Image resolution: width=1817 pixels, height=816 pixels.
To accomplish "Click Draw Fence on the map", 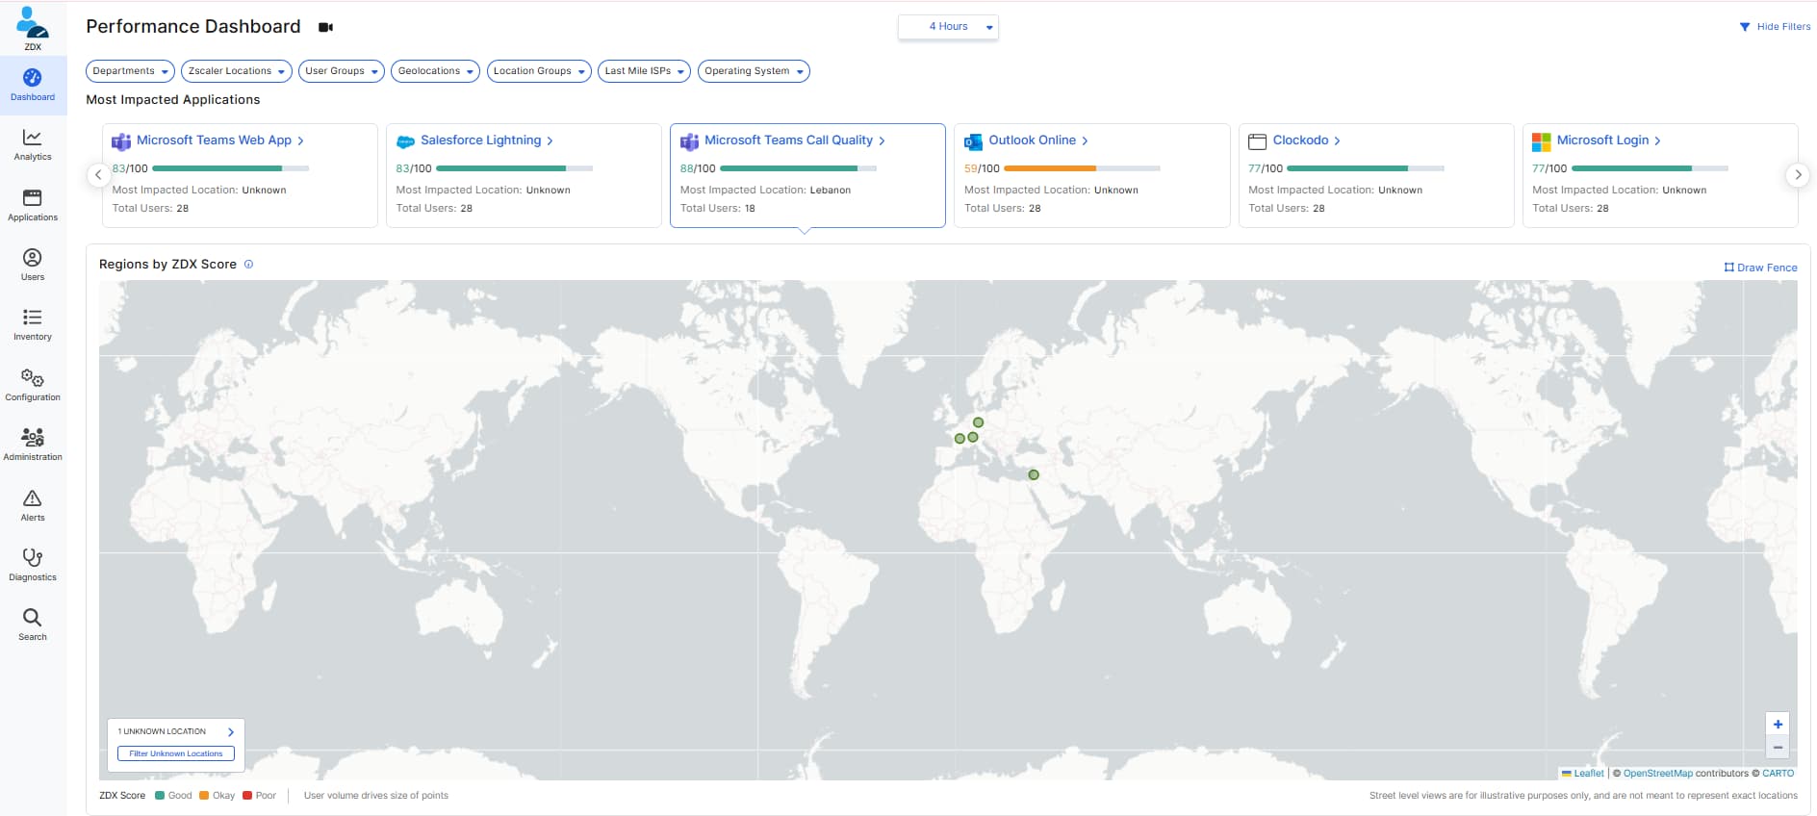I will [1760, 268].
